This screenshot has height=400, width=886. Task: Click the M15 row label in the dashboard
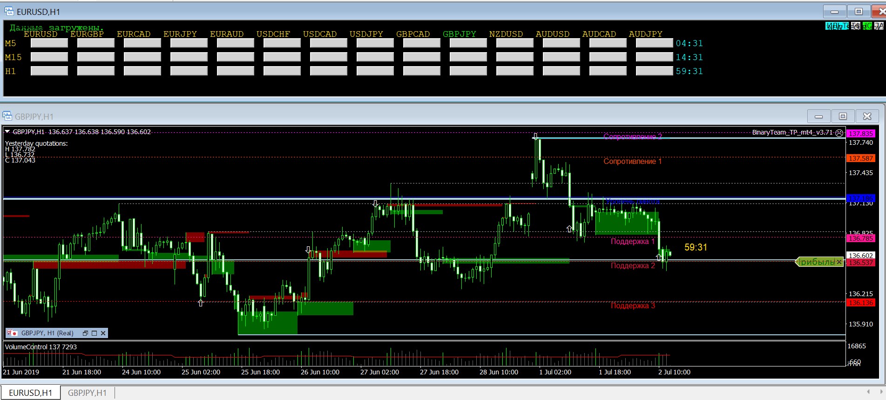[x=13, y=57]
